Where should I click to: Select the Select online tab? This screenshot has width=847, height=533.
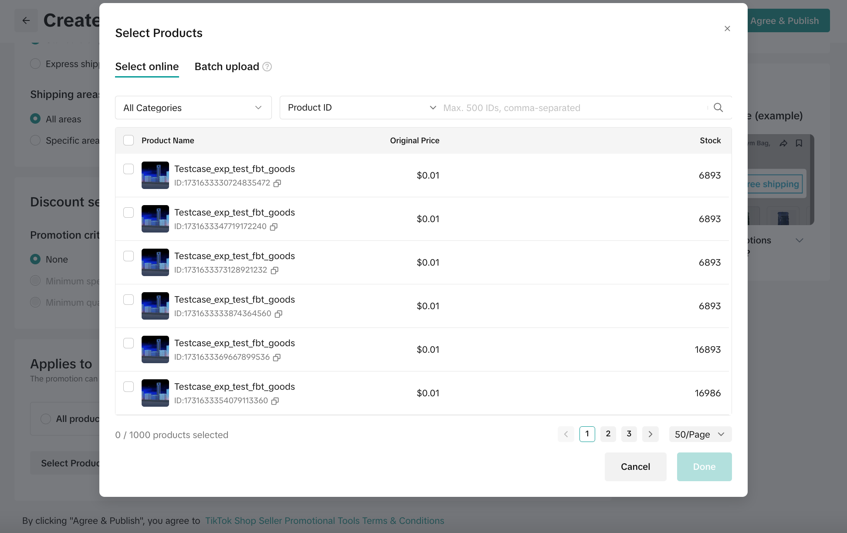tap(147, 67)
